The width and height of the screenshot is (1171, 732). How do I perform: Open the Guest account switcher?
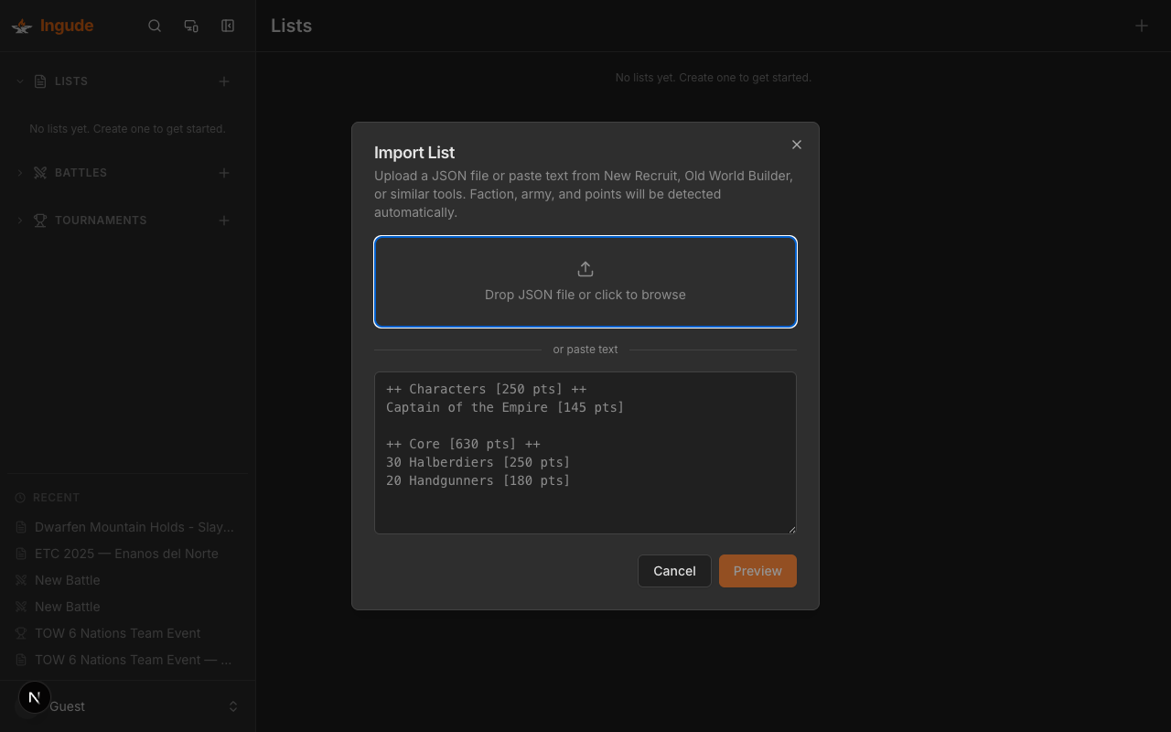pyautogui.click(x=128, y=705)
